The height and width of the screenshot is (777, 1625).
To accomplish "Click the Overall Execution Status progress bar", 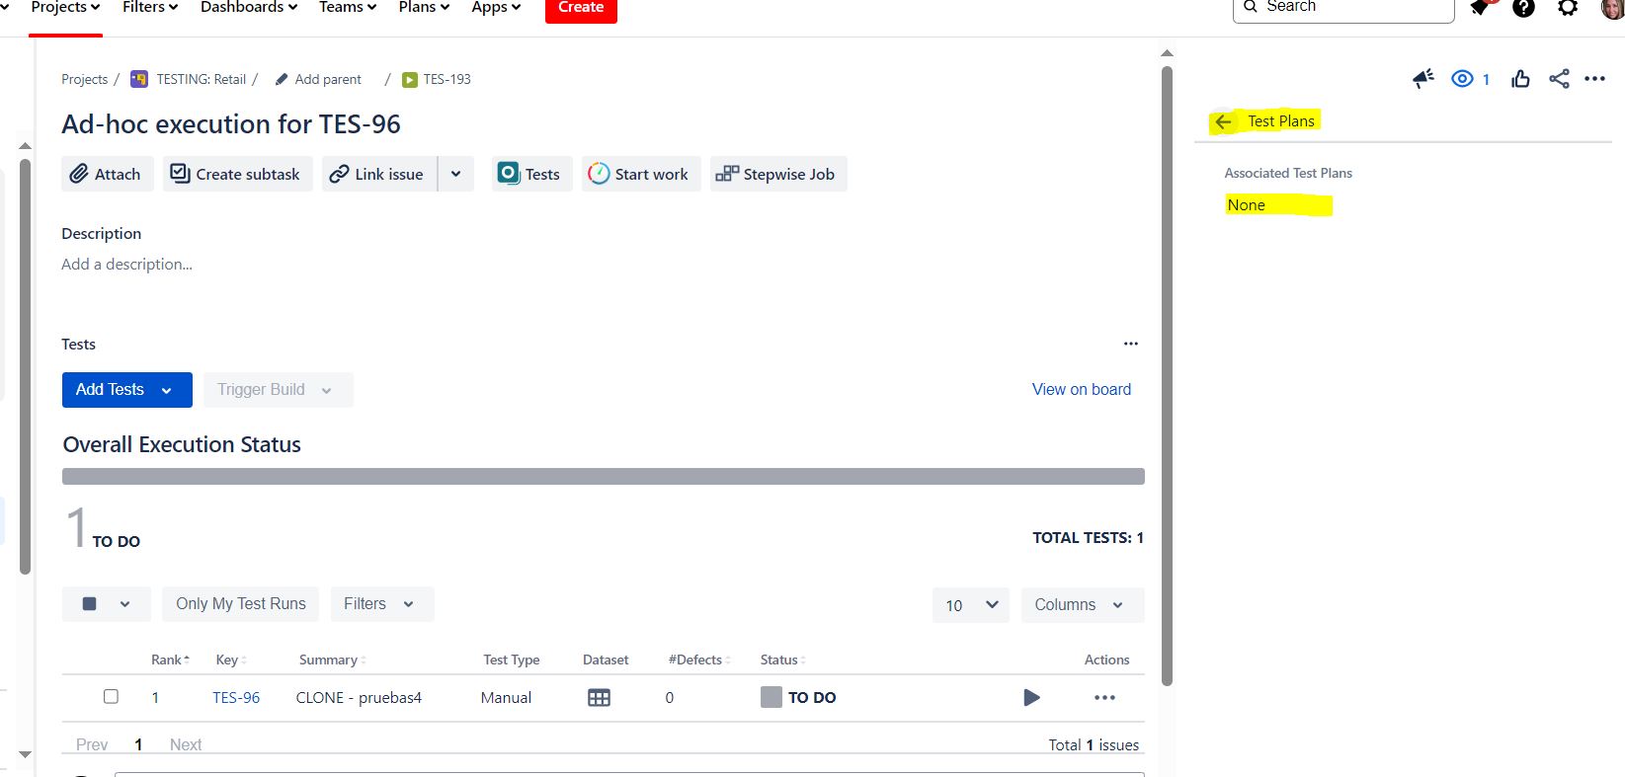I will pyautogui.click(x=604, y=477).
